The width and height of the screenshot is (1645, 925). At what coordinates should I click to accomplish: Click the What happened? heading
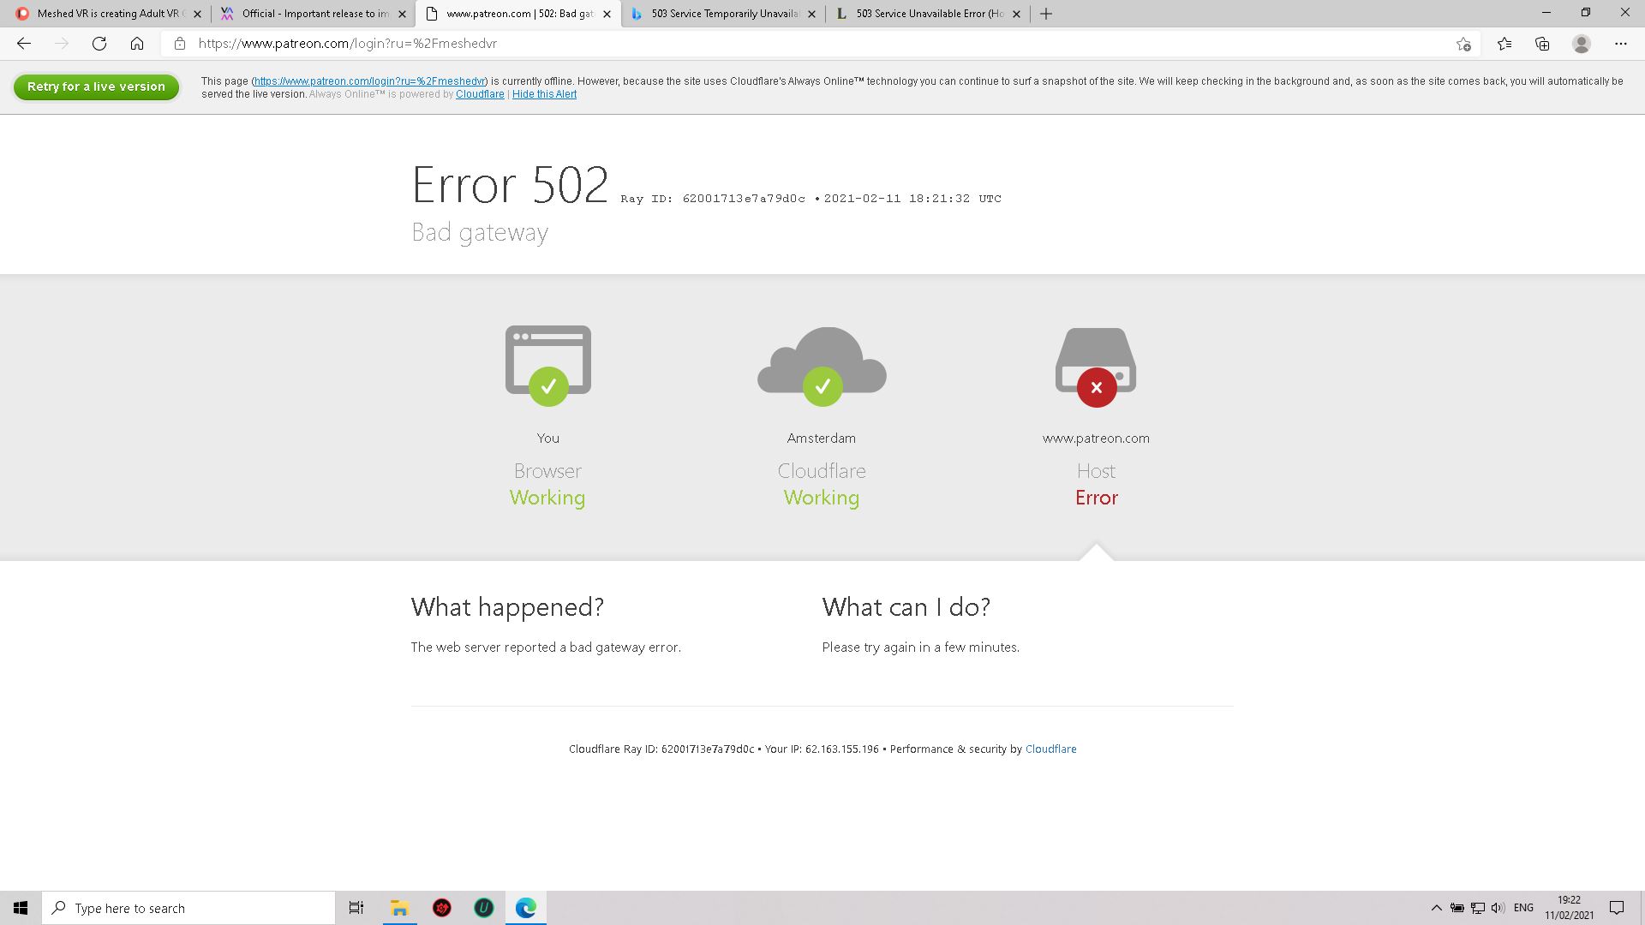click(x=507, y=607)
